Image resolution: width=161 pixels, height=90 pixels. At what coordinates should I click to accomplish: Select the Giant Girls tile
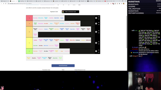coord(57,18)
